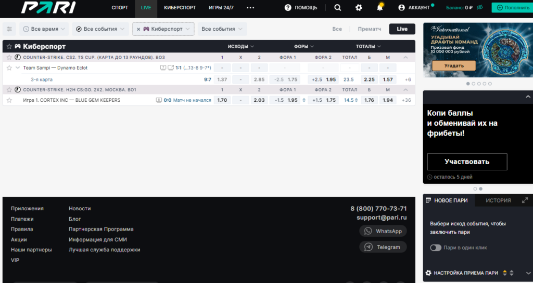Viewport: 533px width, 283px height.
Task: Select the Прематч filter tab
Action: [369, 29]
